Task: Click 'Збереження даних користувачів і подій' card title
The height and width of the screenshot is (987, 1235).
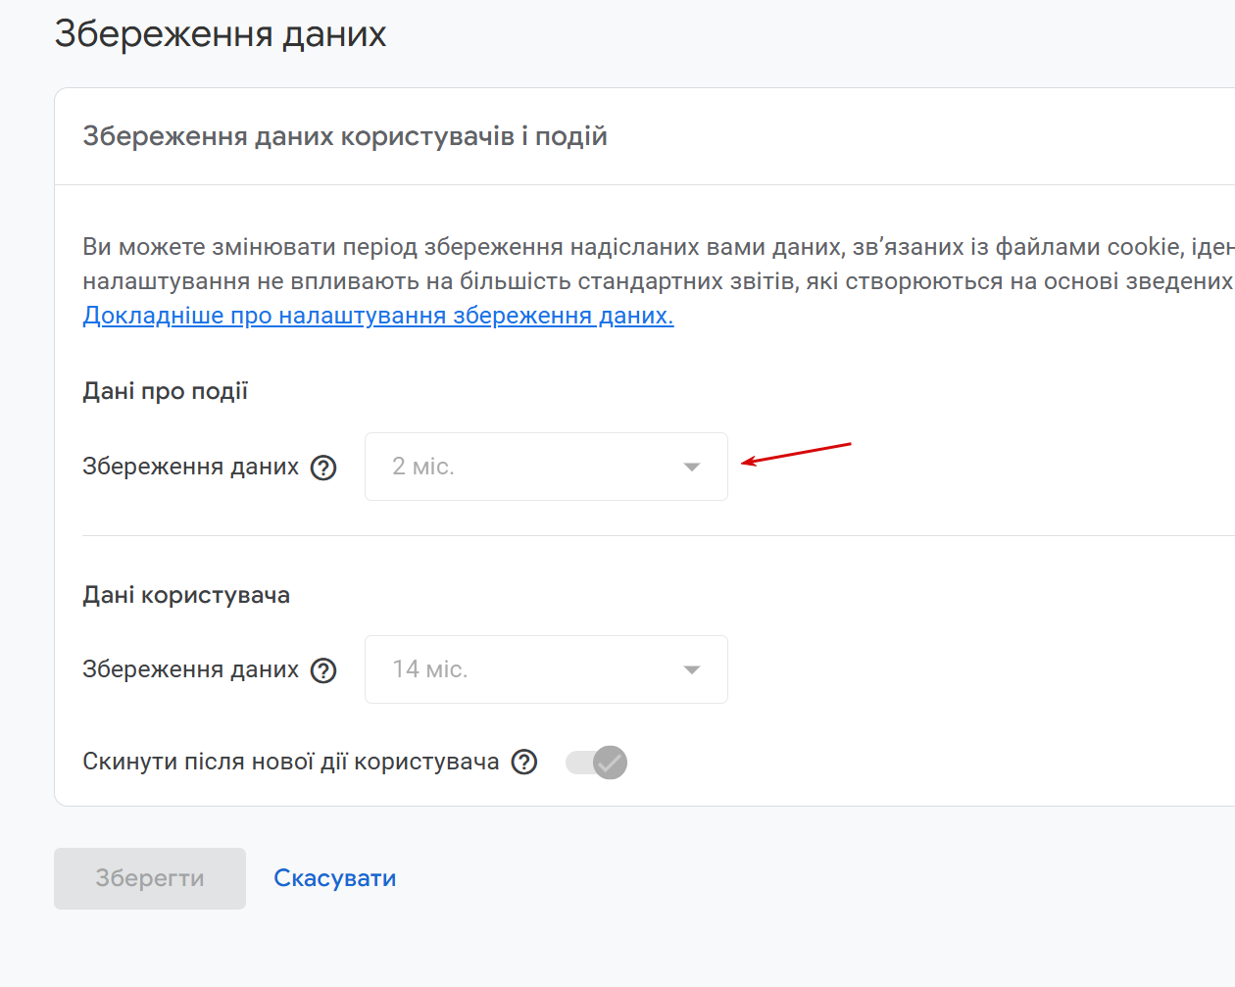Action: pos(345,136)
